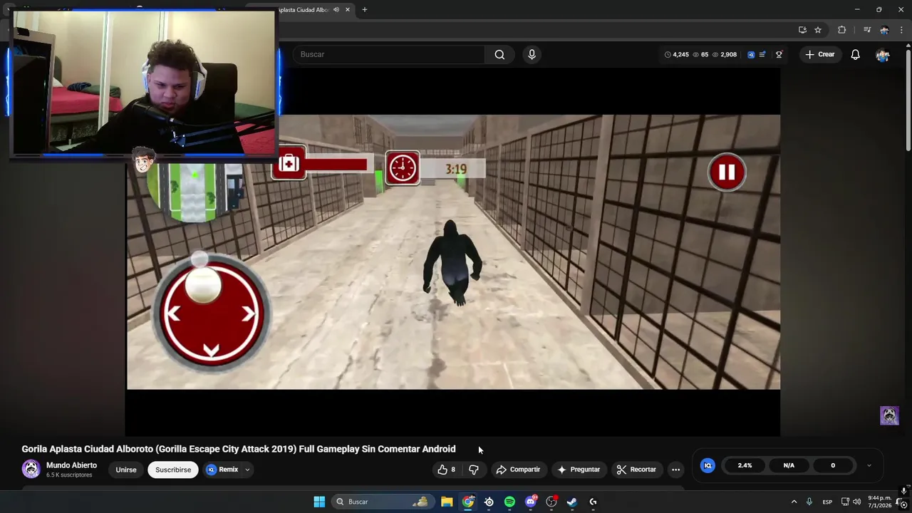Click the Unirse button
The width and height of the screenshot is (912, 513).
point(126,470)
